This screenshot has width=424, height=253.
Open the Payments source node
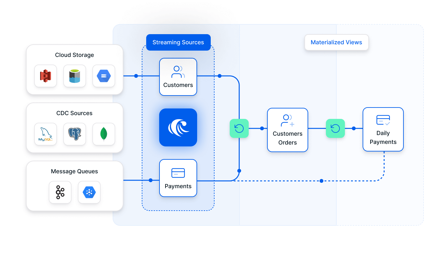[x=178, y=178]
